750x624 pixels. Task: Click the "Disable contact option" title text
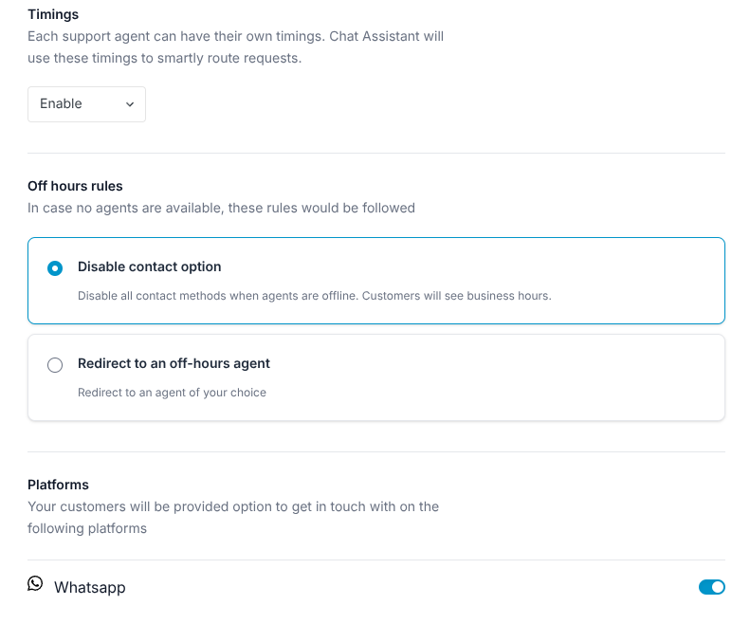click(x=149, y=266)
